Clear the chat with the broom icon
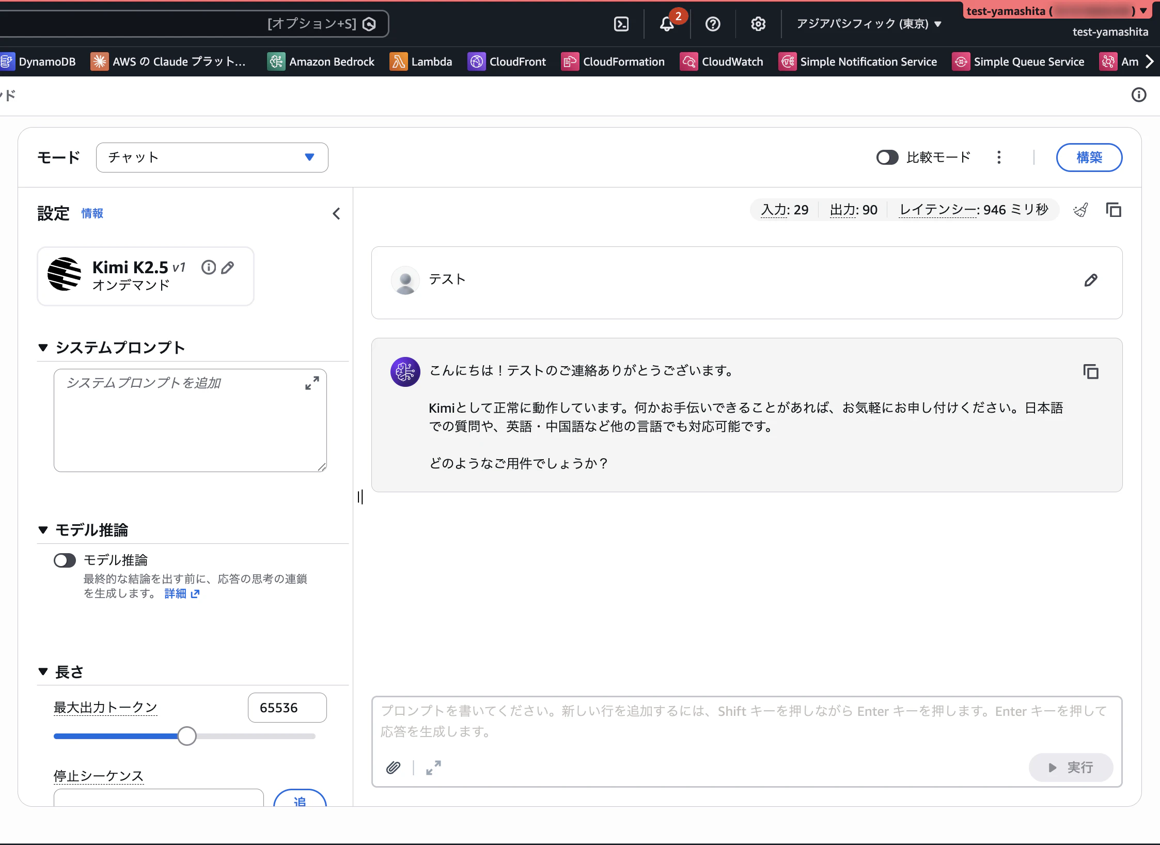1160x845 pixels. click(1080, 210)
